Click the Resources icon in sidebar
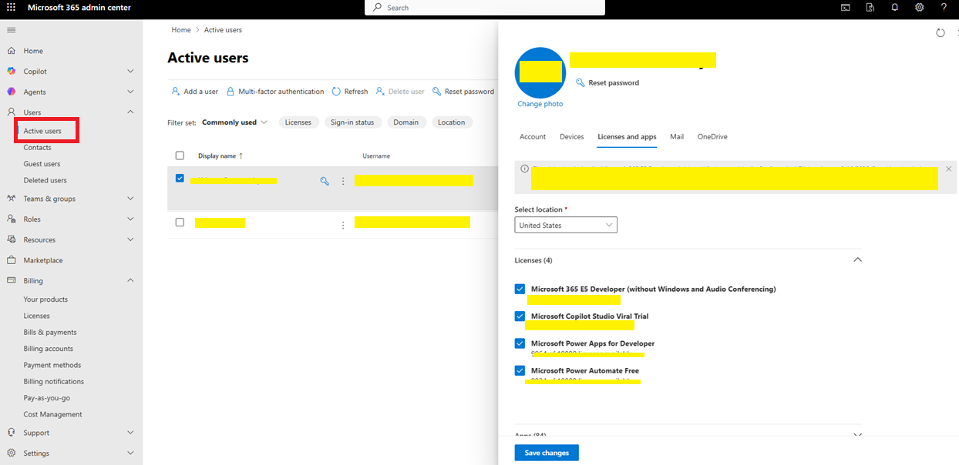The image size is (959, 465). [11, 239]
